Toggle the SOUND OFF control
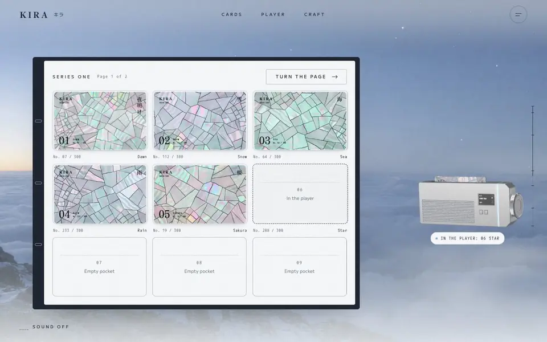The height and width of the screenshot is (342, 547). [44, 327]
